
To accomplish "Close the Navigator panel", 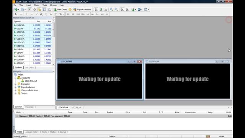I will 54,72.
